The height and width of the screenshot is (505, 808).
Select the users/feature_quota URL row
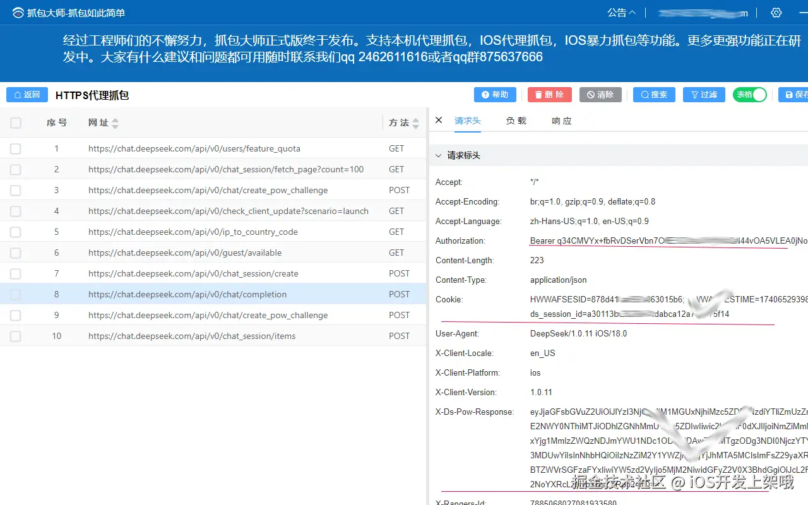194,149
